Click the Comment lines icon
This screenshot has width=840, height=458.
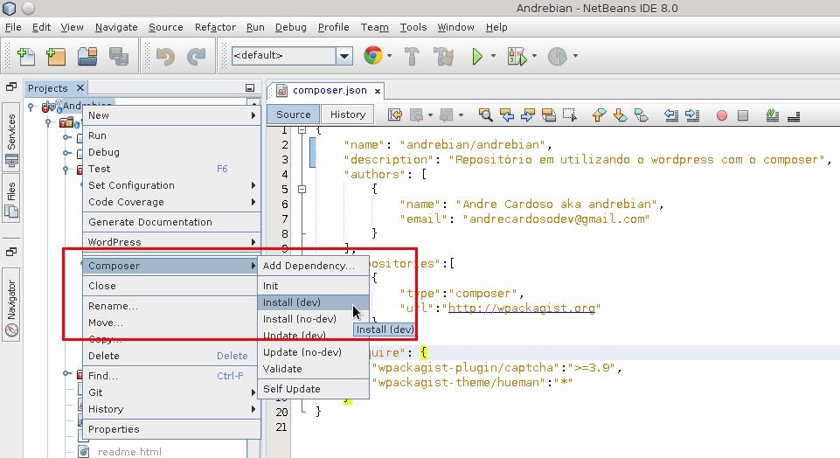point(772,114)
